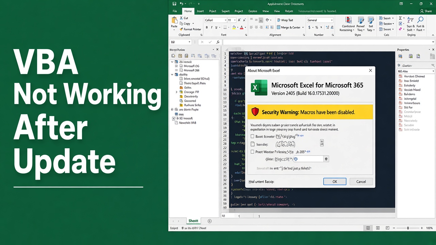The image size is (436, 245).
Task: Open the Merge & Center dropdown arrow
Action: 303,28
